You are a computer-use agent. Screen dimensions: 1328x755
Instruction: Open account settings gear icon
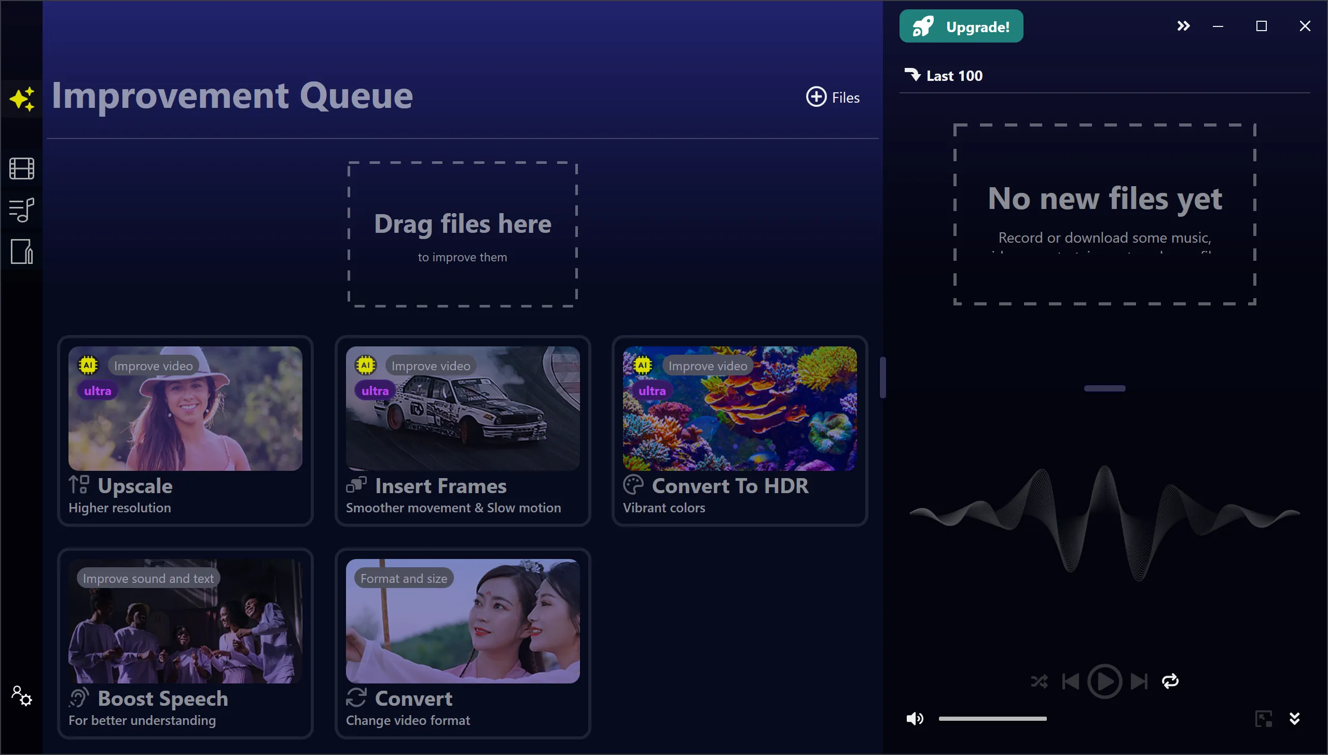(x=22, y=695)
